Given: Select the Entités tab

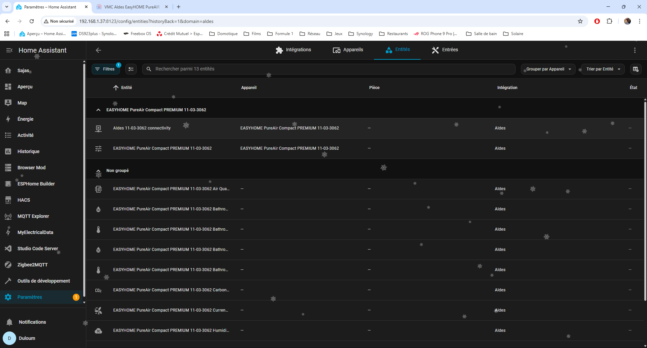Looking at the screenshot, I should click(397, 50).
